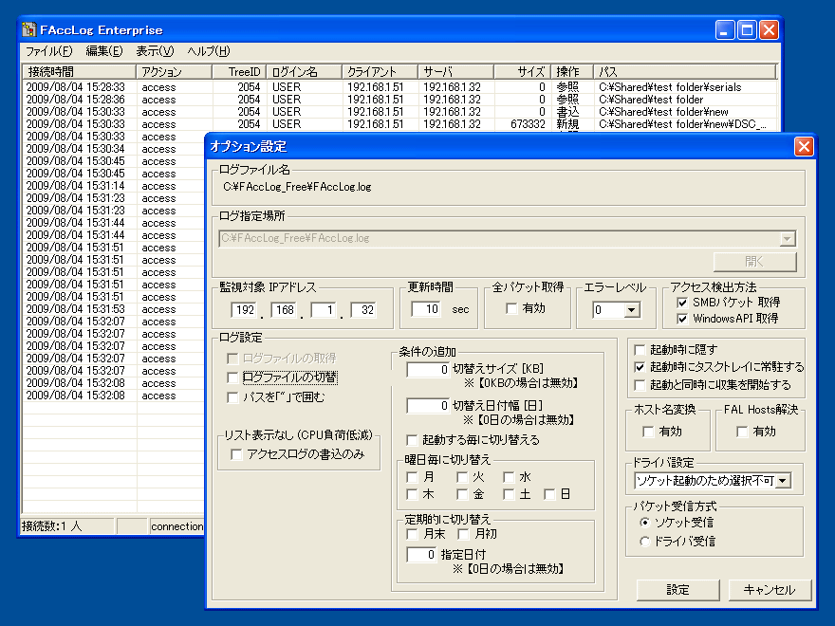835x626 pixels.
Task: Click size value 673332 in the log
Action: pos(528,124)
